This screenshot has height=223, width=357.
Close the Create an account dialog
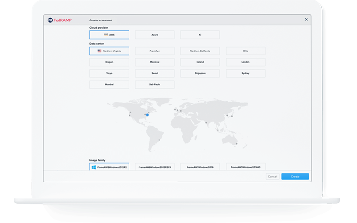pos(306,20)
